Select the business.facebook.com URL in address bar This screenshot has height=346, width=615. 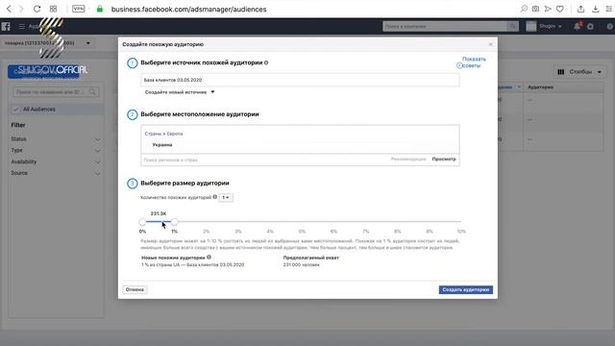pos(188,9)
